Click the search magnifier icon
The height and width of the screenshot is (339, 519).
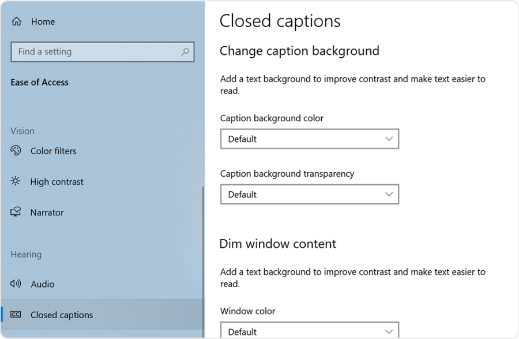pos(185,51)
